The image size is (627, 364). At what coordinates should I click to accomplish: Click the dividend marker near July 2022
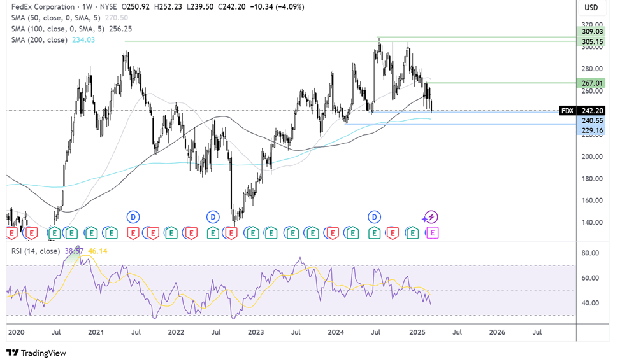click(213, 218)
